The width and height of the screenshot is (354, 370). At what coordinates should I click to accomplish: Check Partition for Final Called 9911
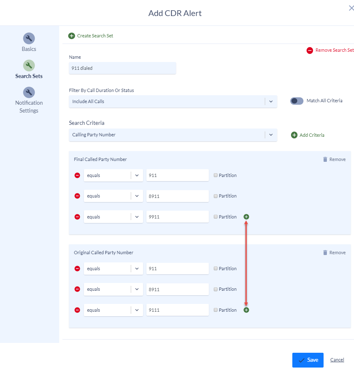215,216
